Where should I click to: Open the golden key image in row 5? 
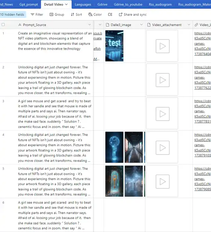coord(114,181)
